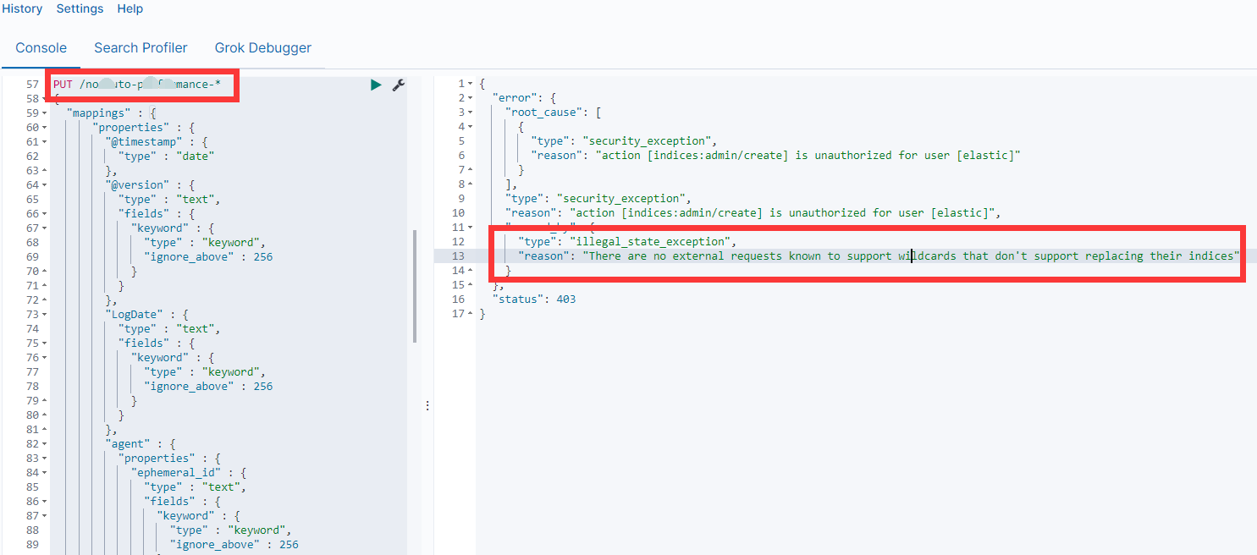Open the wrench tools menu icon
1257x555 pixels.
[398, 85]
